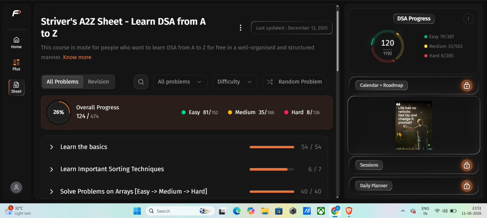Open Copilot from the taskbar
Image resolution: width=487 pixels, height=218 pixels.
click(x=251, y=211)
